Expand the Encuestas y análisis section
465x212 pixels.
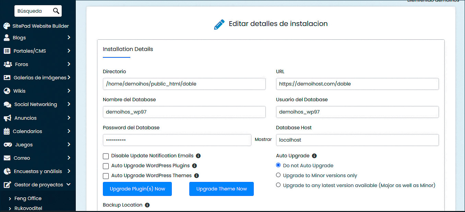click(x=71, y=171)
